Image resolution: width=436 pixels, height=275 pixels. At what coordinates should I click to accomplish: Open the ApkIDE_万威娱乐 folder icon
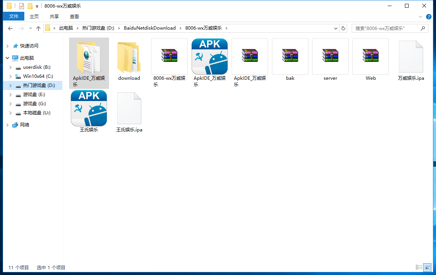pos(89,57)
